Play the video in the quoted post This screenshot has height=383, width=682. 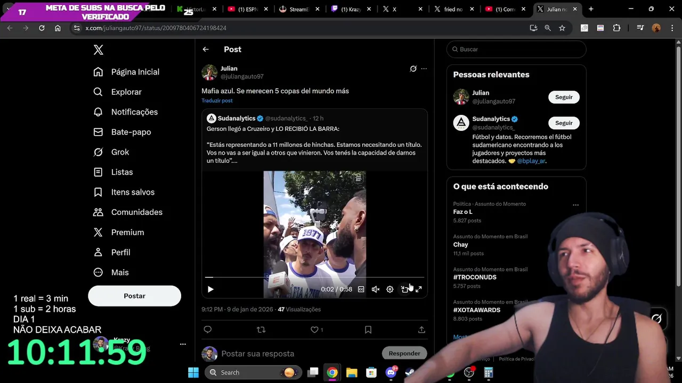coord(210,289)
